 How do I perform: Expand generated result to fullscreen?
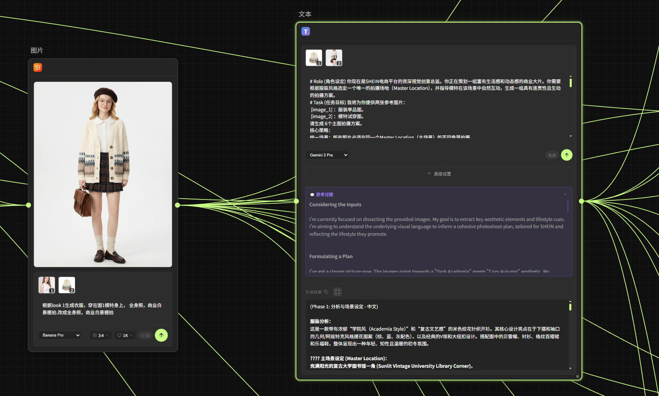(x=338, y=292)
